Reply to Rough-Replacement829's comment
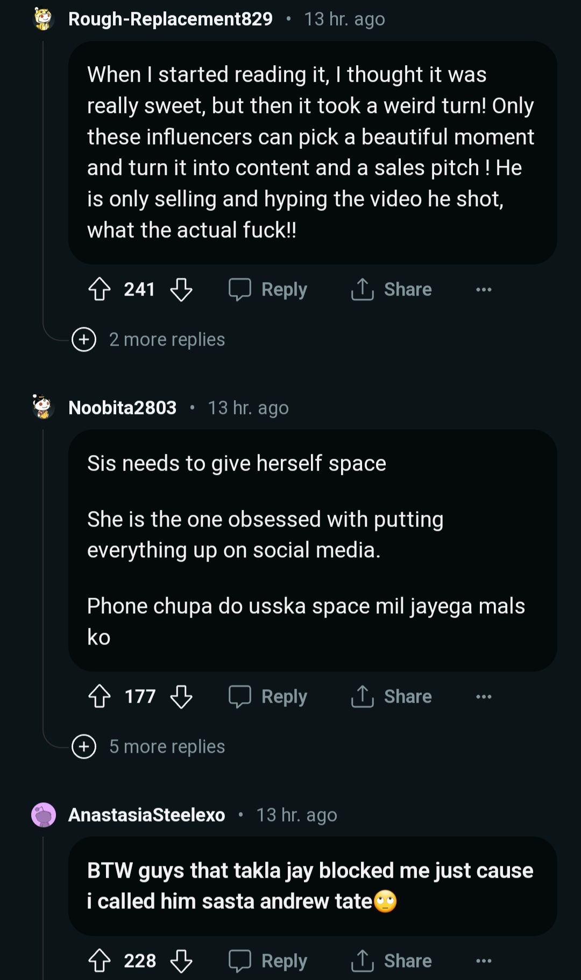581x980 pixels. pos(268,290)
